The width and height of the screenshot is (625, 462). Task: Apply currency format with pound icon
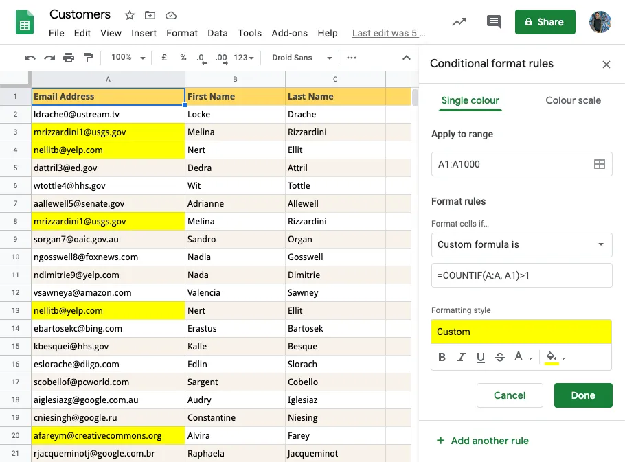click(x=163, y=58)
